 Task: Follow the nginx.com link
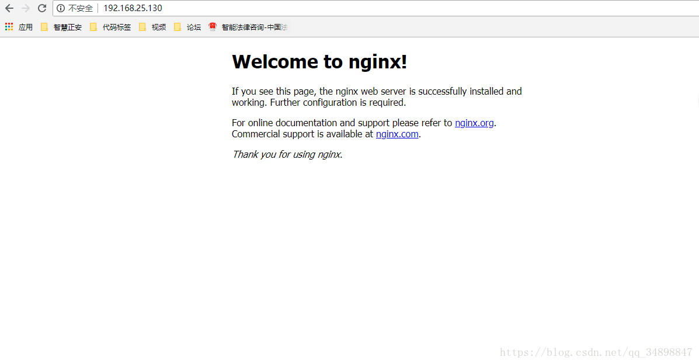(x=397, y=134)
